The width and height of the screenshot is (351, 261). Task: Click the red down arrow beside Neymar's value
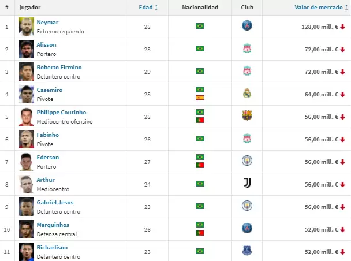click(x=343, y=27)
